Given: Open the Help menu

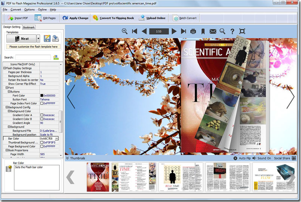Looking at the screenshot, I should (x=53, y=10).
